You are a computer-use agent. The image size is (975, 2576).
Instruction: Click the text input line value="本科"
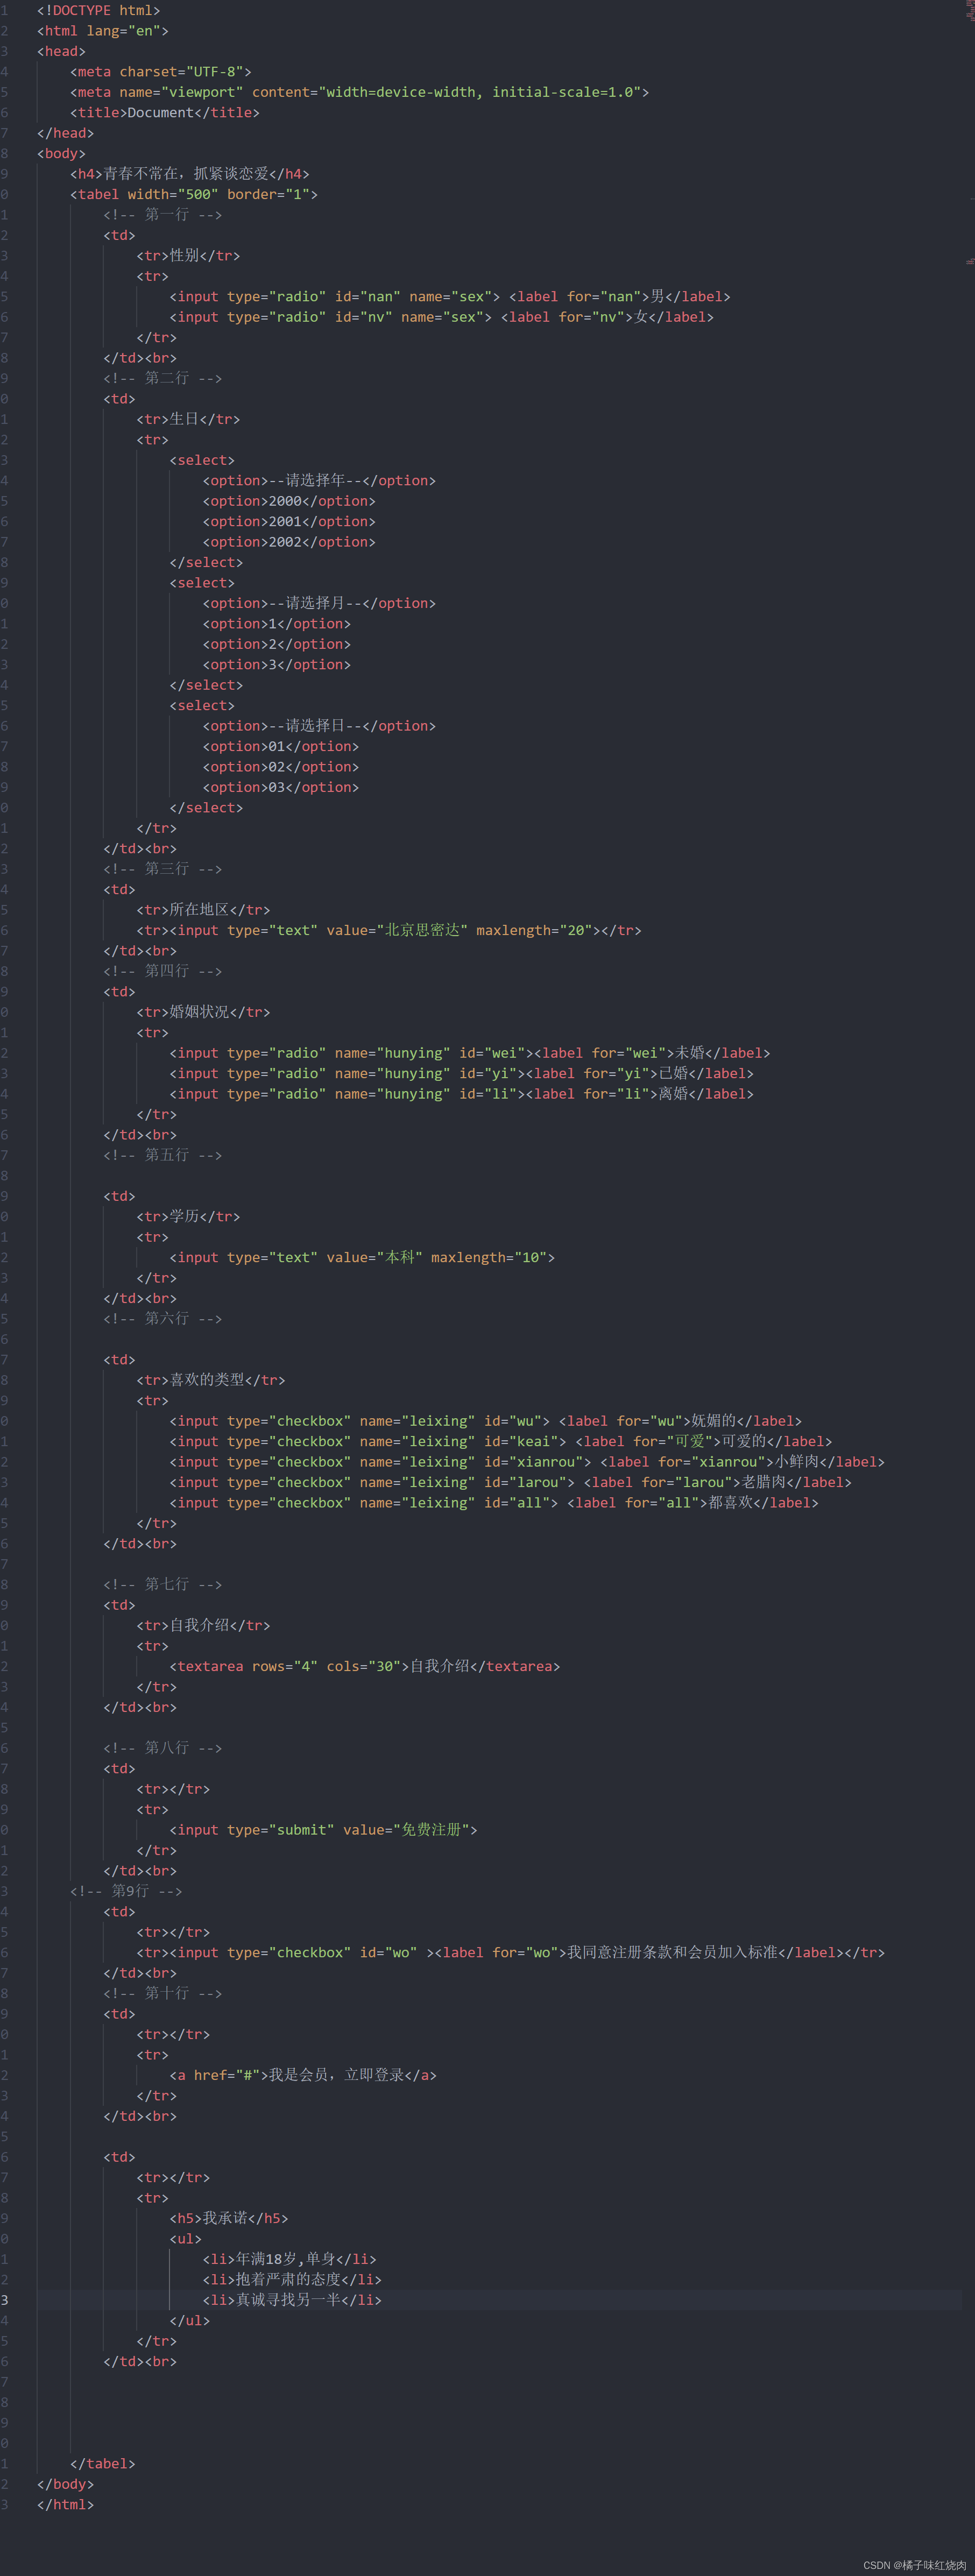pos(362,1258)
